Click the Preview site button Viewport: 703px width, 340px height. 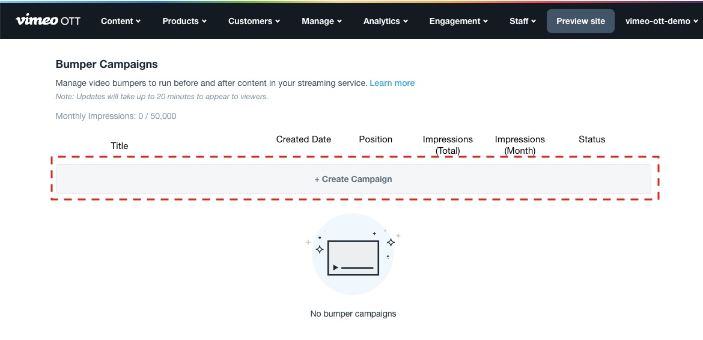[580, 21]
